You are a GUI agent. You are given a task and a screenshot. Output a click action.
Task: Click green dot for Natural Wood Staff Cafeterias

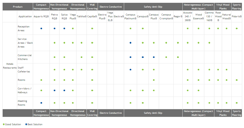click(x=226, y=70)
